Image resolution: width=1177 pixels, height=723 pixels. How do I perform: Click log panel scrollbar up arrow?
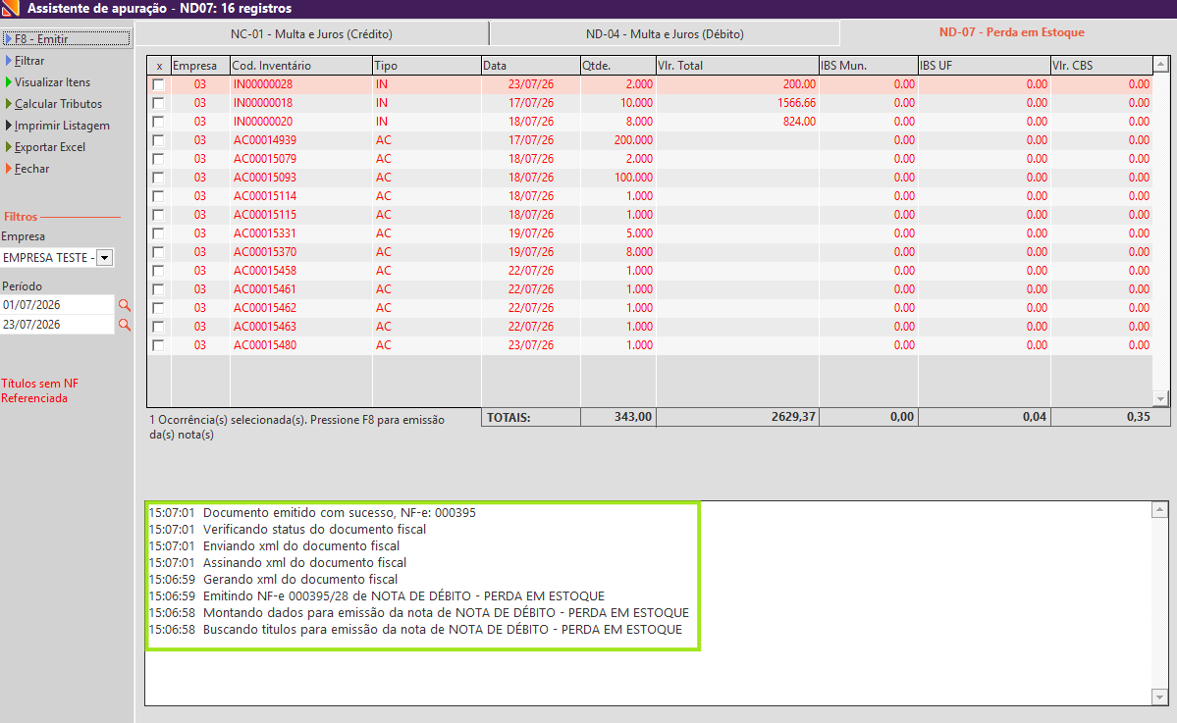click(1159, 510)
